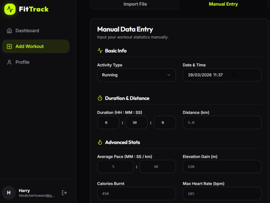
Task: Click the hbratcherhoward email text
Action: 37,196
